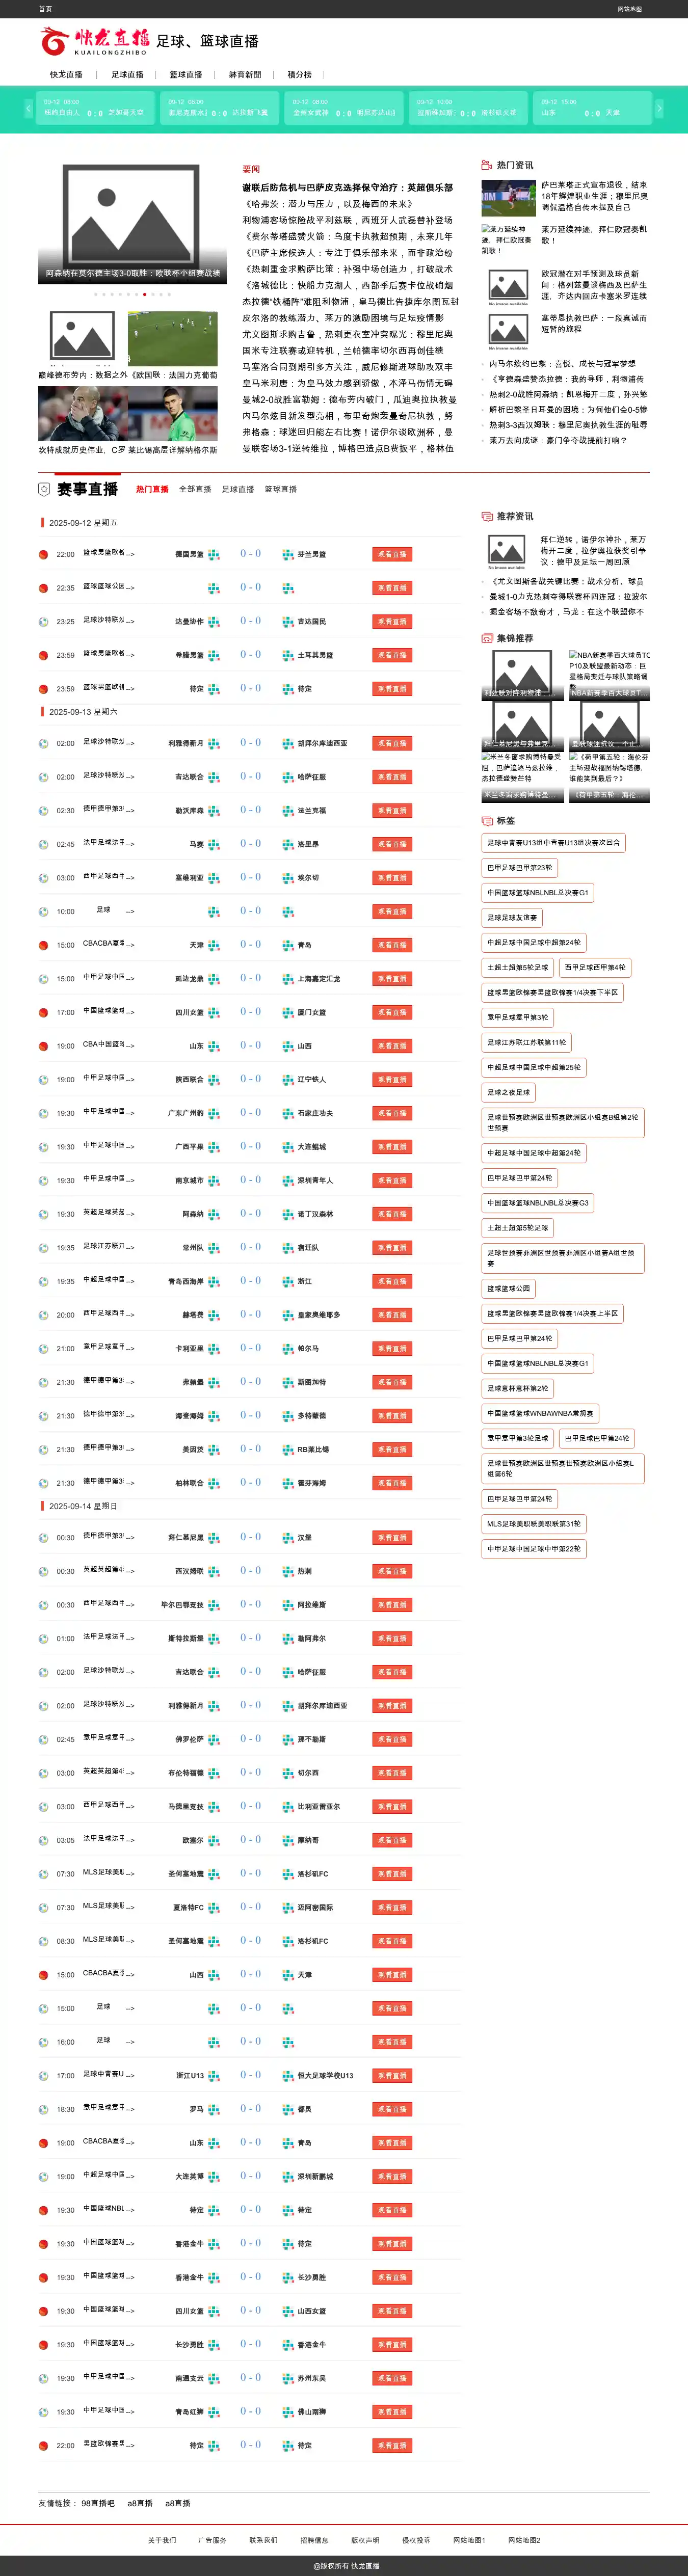Click the 网站地图 link in top bar

tap(630, 9)
